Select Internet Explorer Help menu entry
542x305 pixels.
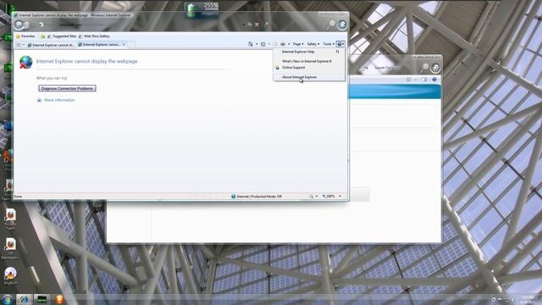coord(309,52)
